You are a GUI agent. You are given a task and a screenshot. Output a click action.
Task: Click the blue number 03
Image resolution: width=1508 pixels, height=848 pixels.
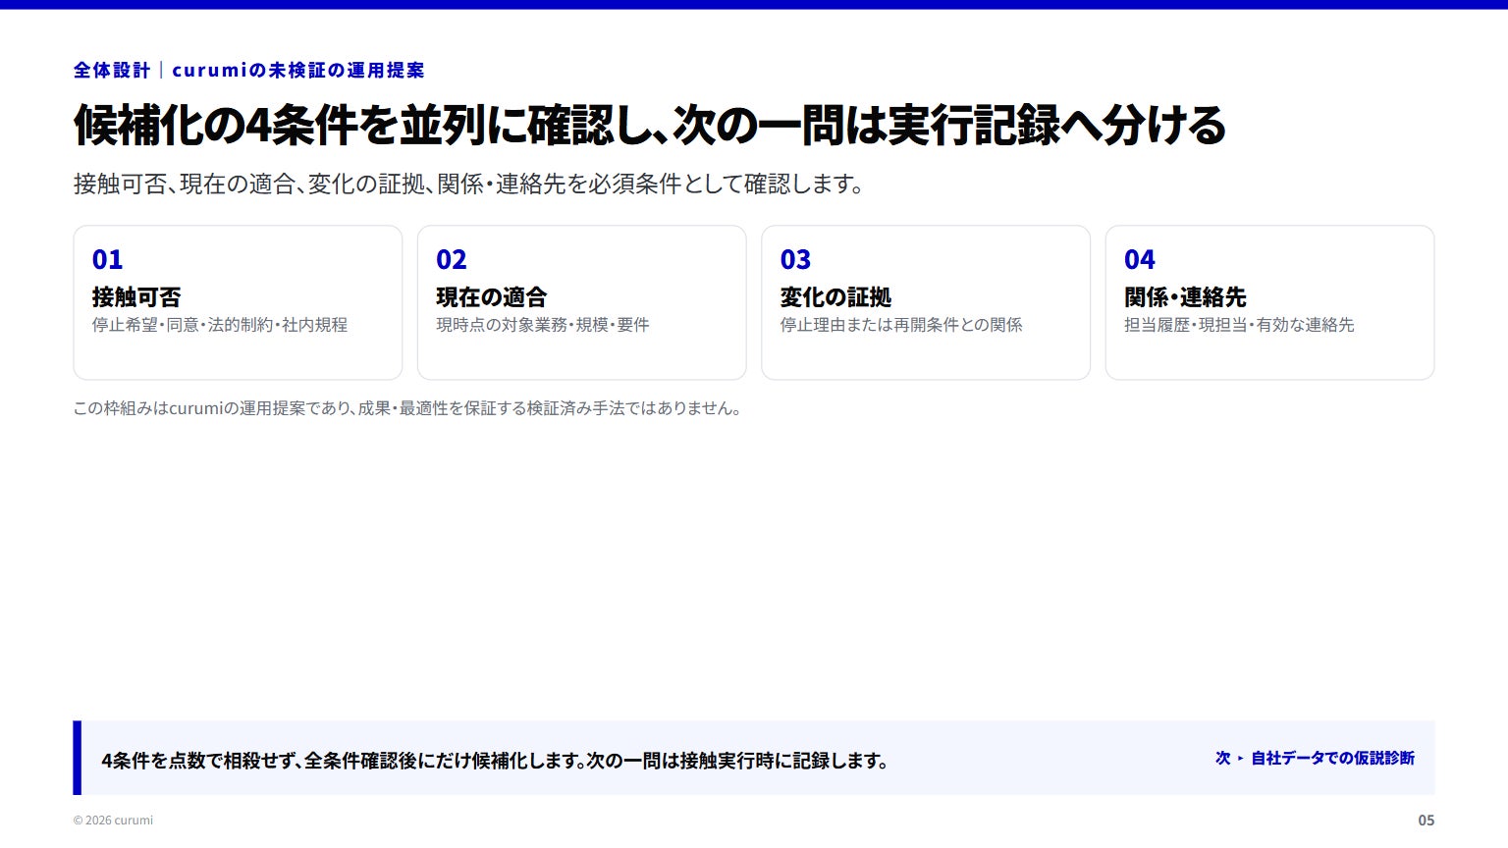click(x=795, y=260)
